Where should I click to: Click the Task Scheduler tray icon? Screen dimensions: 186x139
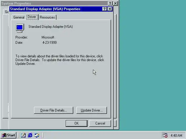[165, 135]
